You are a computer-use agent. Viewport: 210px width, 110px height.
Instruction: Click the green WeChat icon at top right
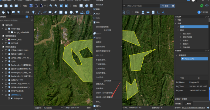pyautogui.click(x=202, y=6)
